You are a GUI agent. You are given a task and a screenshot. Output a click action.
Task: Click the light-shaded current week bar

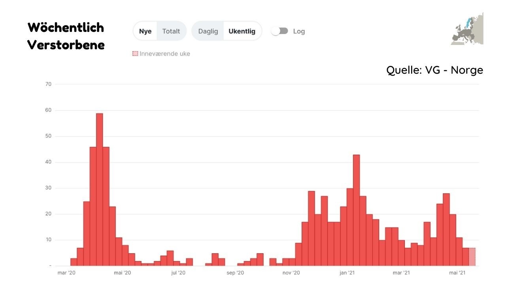(x=472, y=257)
